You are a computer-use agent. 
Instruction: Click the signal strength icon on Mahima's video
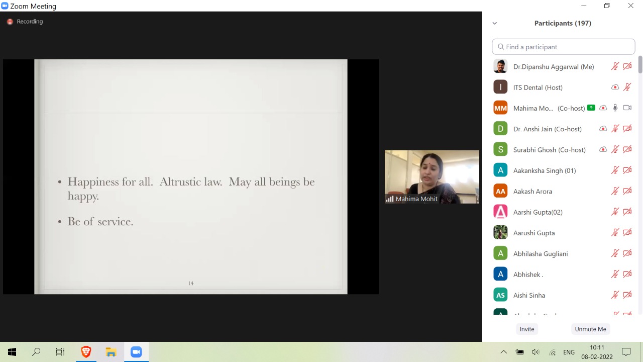[390, 199]
